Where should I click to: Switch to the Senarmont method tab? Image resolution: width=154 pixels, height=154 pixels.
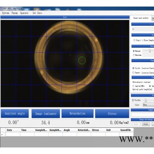coord(141,18)
